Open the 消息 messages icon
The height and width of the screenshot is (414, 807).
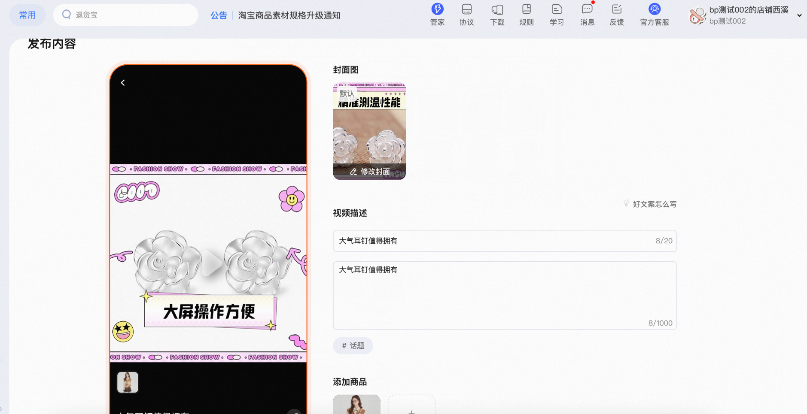pos(587,15)
